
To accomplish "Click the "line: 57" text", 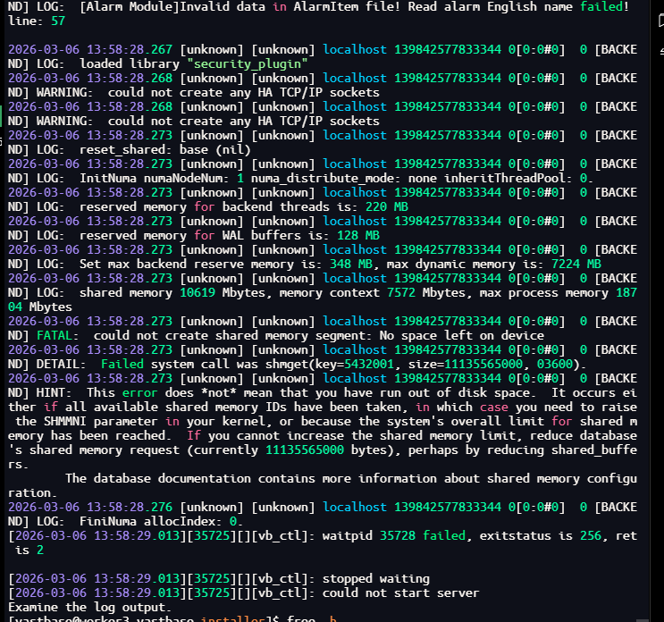I will click(x=37, y=21).
